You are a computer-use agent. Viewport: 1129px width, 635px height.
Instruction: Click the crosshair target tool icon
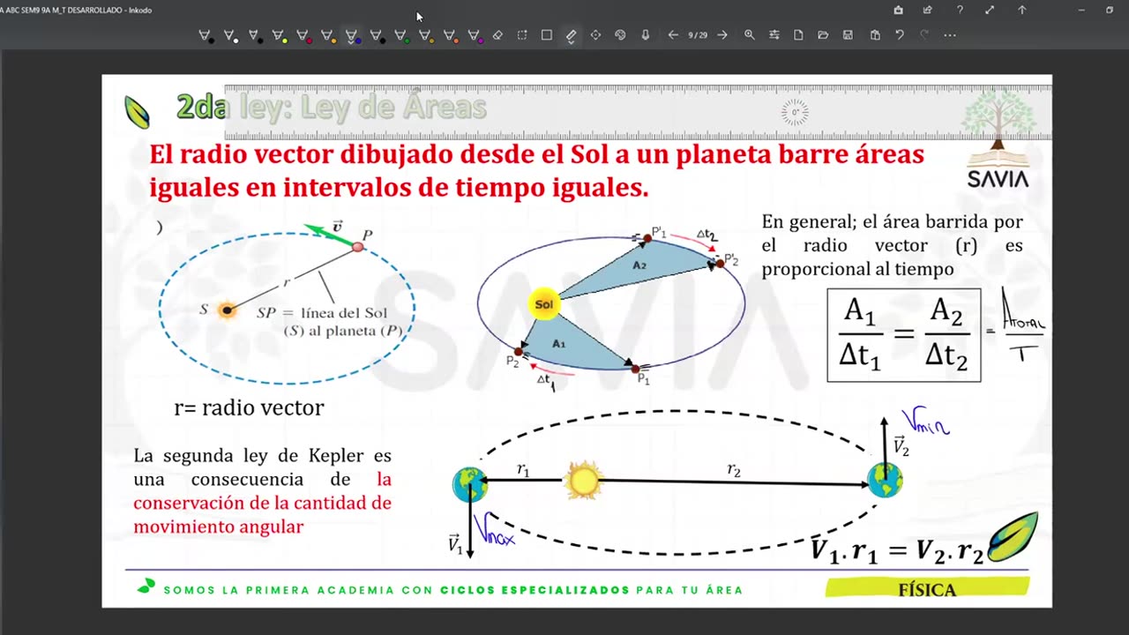pos(595,35)
